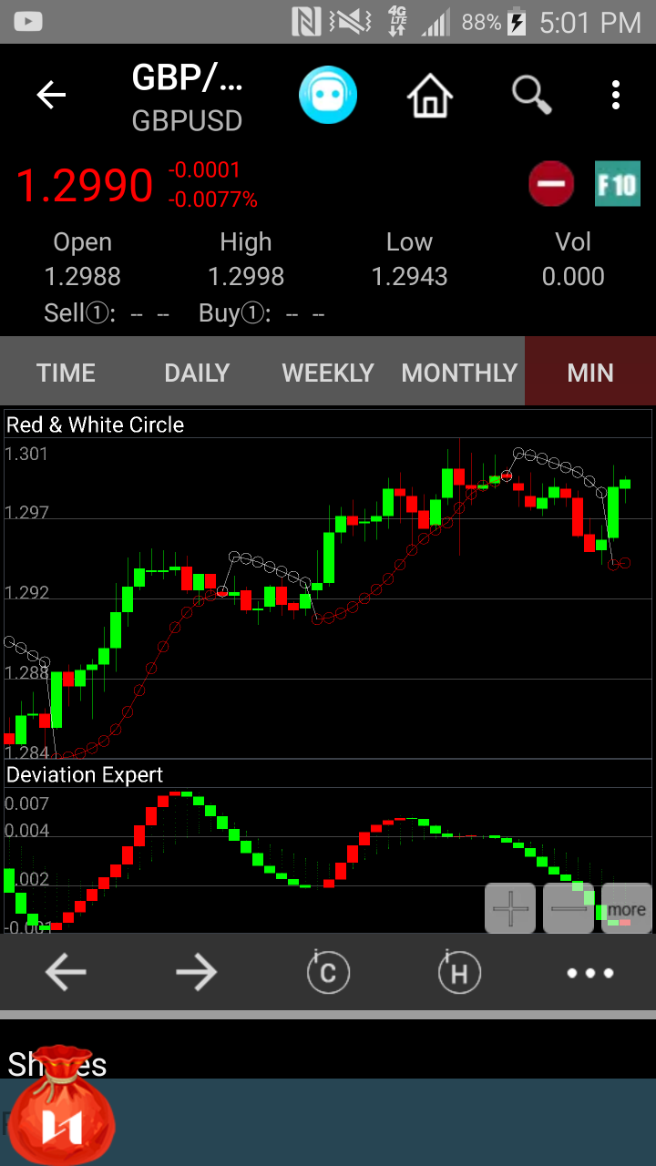Toggle the circled H chart option

459,973
